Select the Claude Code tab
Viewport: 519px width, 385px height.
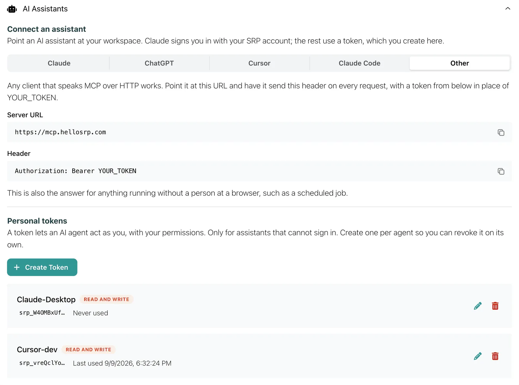(x=359, y=63)
